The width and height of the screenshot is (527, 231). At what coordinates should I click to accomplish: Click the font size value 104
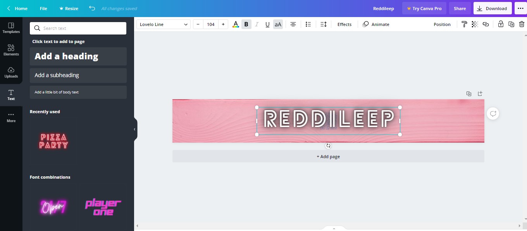(210, 24)
